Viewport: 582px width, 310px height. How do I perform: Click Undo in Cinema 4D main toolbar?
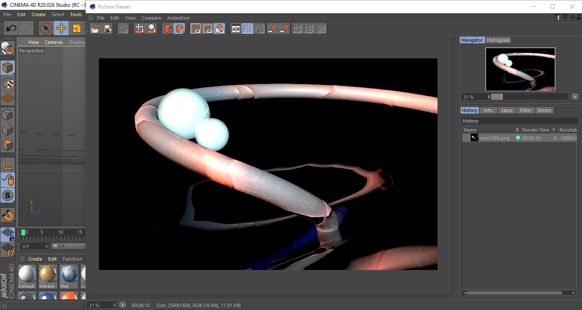(x=11, y=29)
